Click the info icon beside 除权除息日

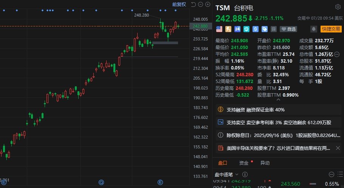220,135
